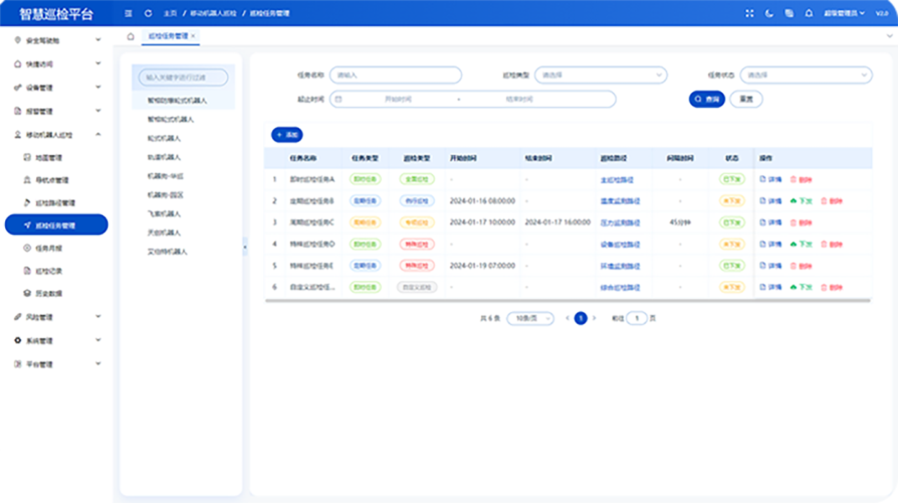Open notifications via the bell icon
898x503 pixels.
pos(809,14)
